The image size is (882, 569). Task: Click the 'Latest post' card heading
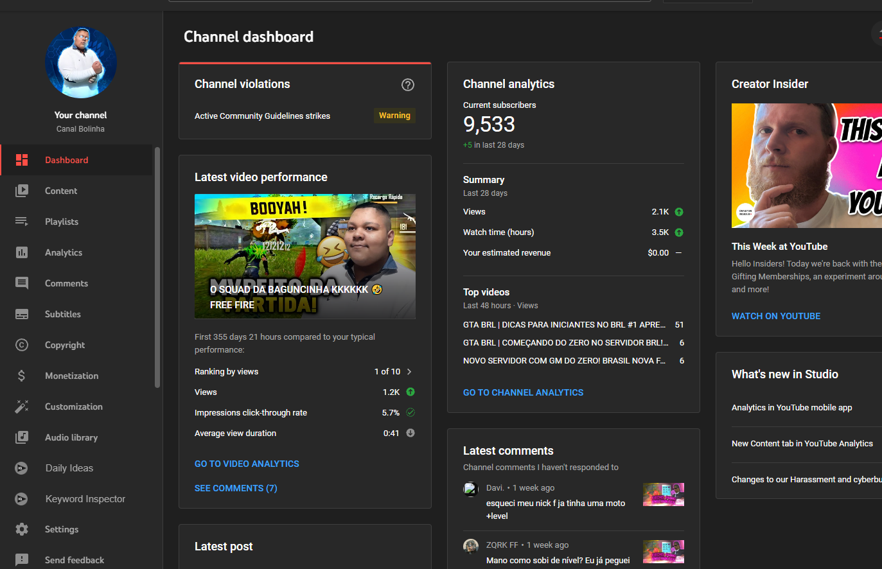tap(224, 547)
